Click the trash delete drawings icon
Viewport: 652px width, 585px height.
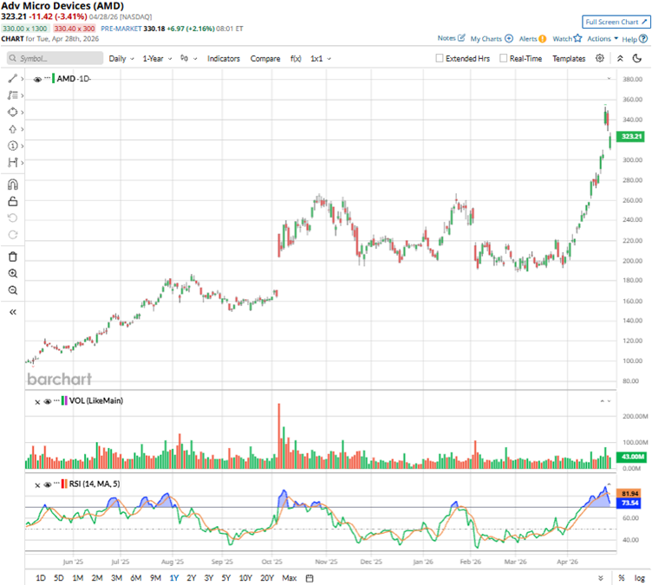pyautogui.click(x=12, y=257)
